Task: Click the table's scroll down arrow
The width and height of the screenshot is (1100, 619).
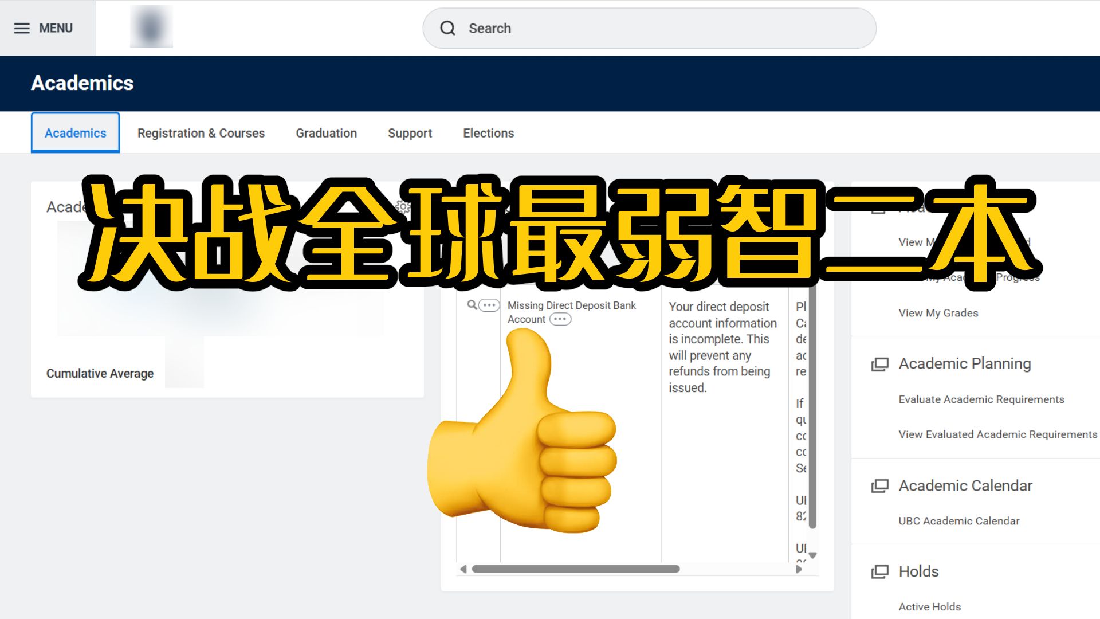Action: 812,555
